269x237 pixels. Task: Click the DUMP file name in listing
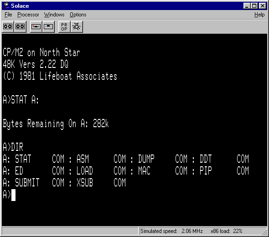(146, 159)
